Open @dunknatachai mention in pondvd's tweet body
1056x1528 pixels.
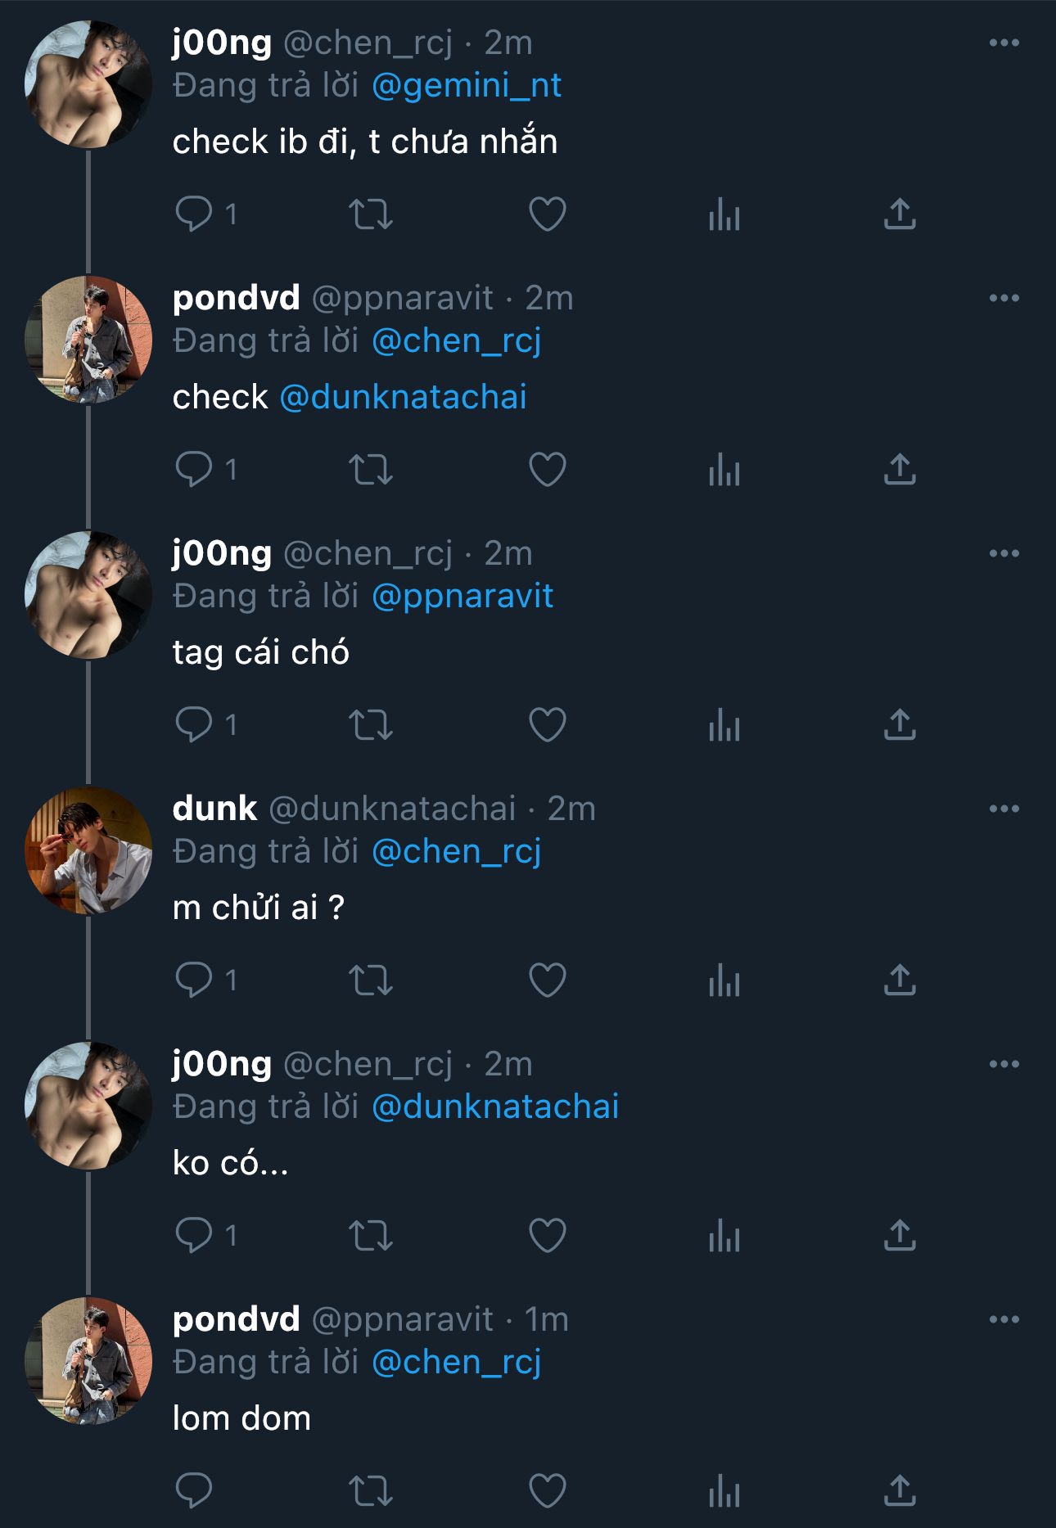[x=403, y=398]
